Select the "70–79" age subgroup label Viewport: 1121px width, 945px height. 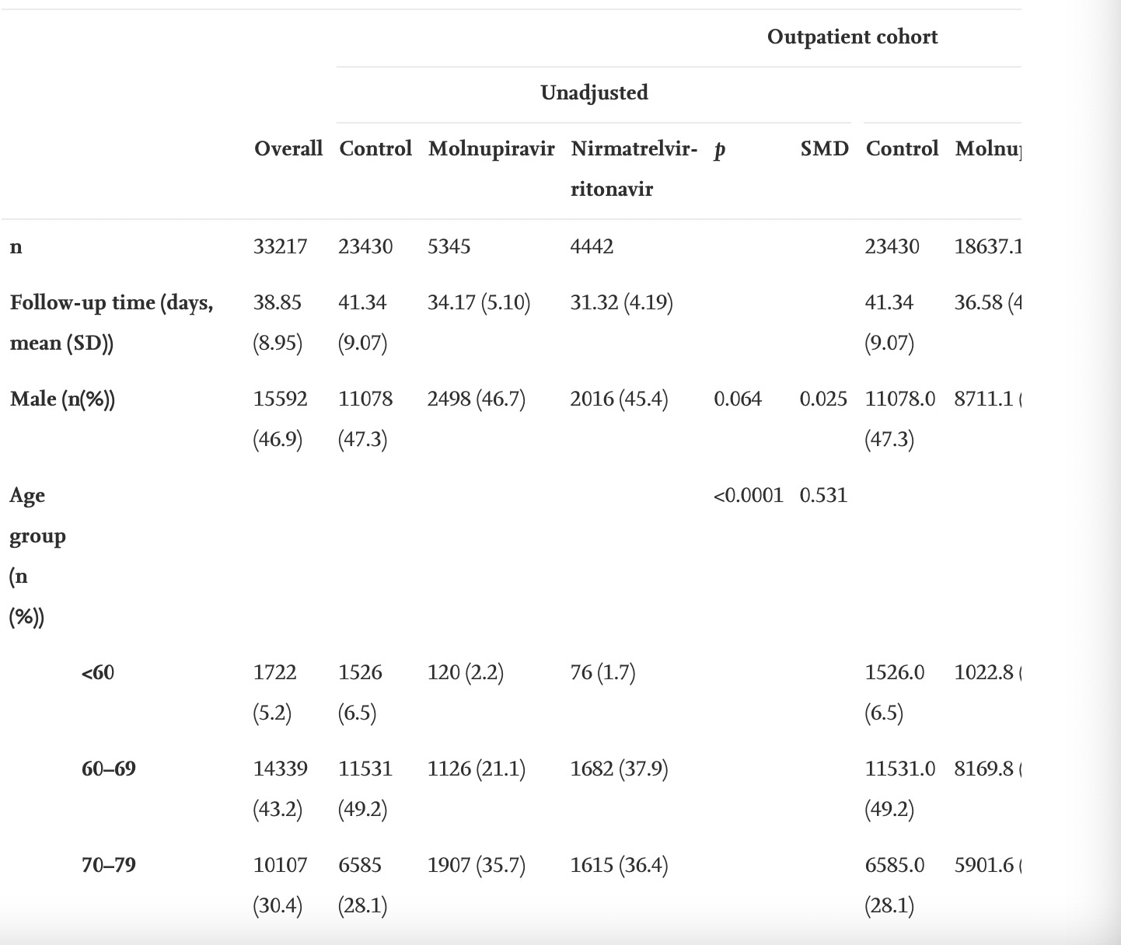pyautogui.click(x=108, y=866)
